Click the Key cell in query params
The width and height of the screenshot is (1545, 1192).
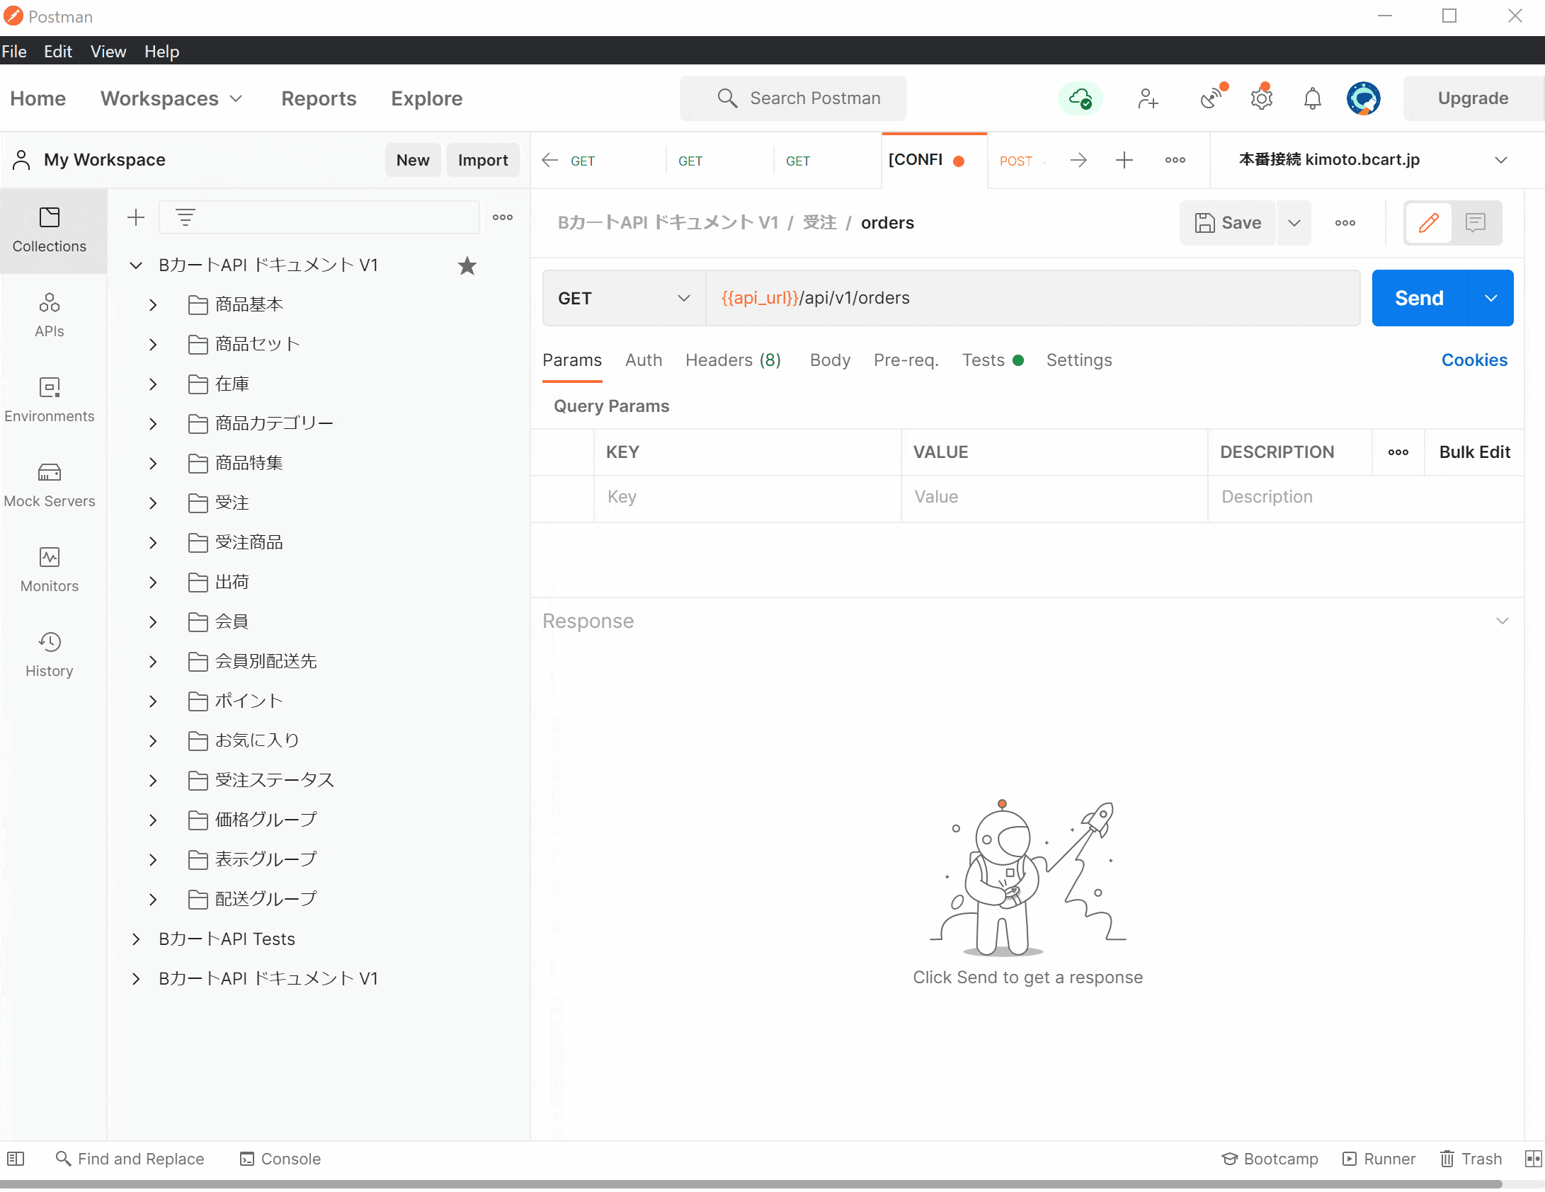pyautogui.click(x=747, y=498)
